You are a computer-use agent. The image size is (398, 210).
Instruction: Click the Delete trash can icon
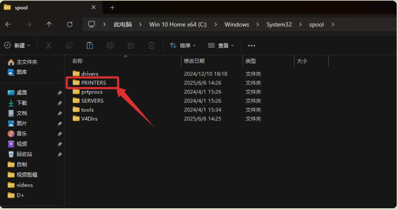151,46
